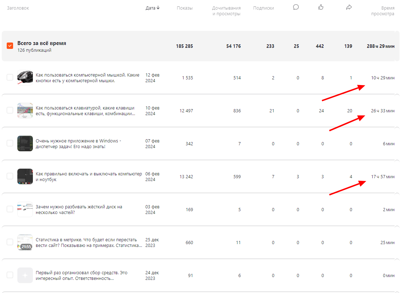The height and width of the screenshot is (293, 413).
Task: Check the сбор средств article checkbox
Action: 10,275
